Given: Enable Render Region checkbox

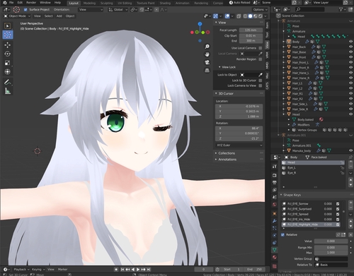Looking at the screenshot, I should point(261,59).
